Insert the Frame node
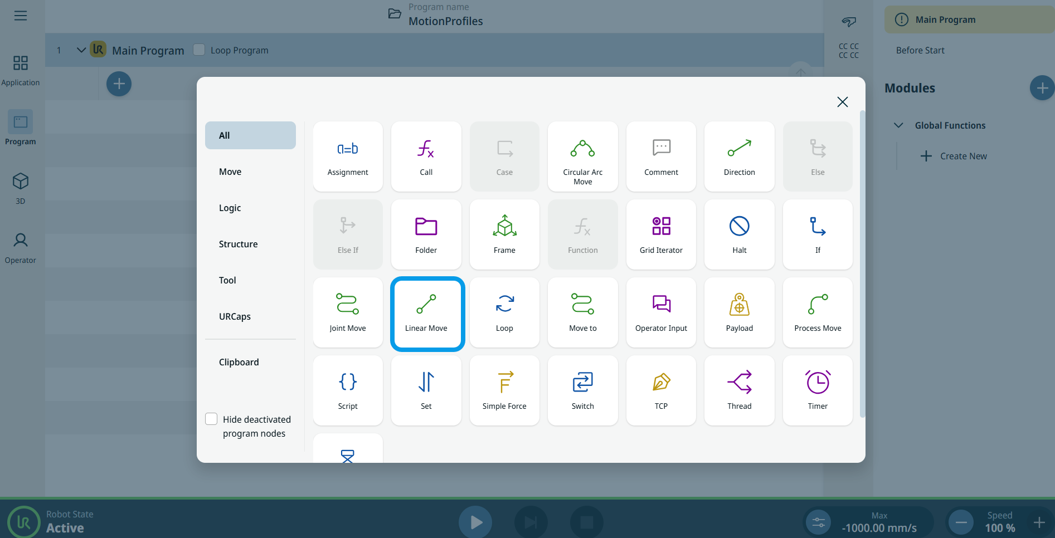The width and height of the screenshot is (1055, 538). click(504, 234)
